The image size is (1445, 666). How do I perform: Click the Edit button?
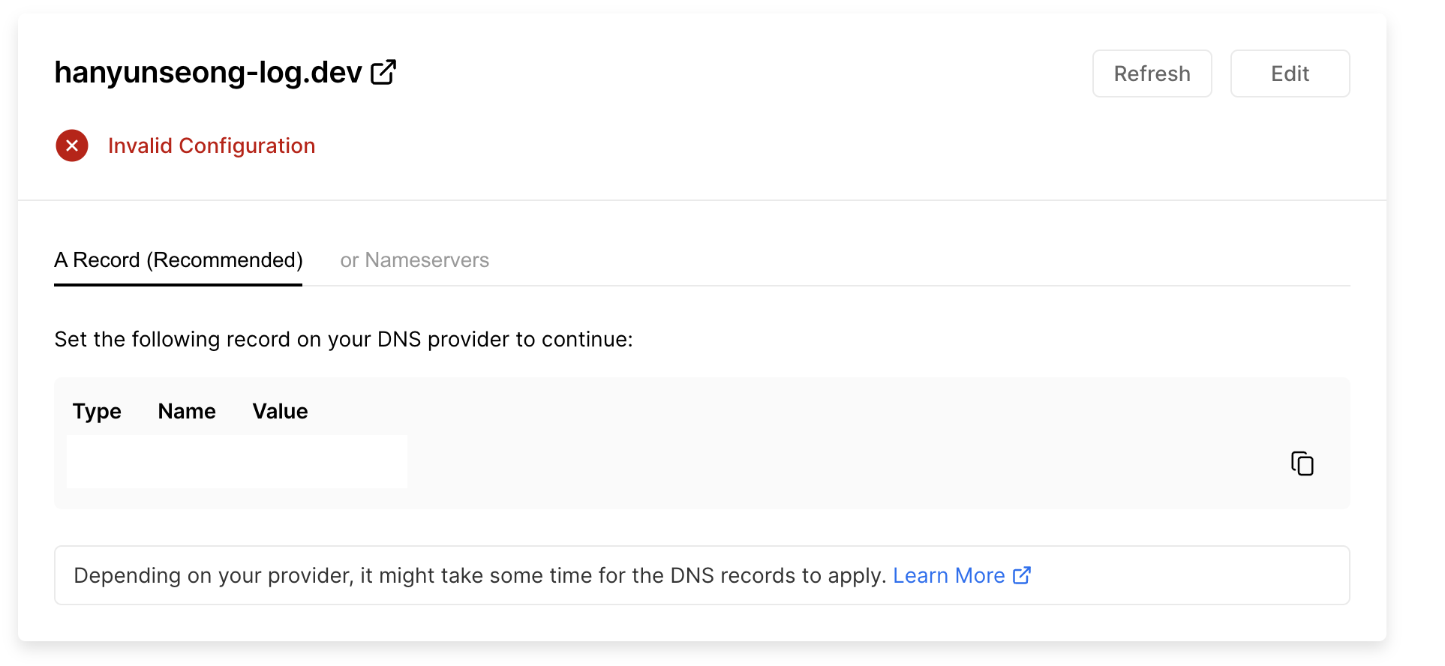1290,73
